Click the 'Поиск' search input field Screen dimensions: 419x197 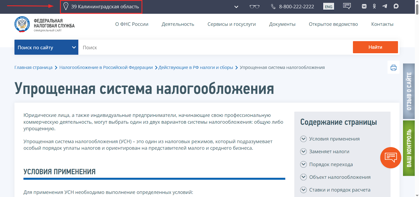(215, 47)
